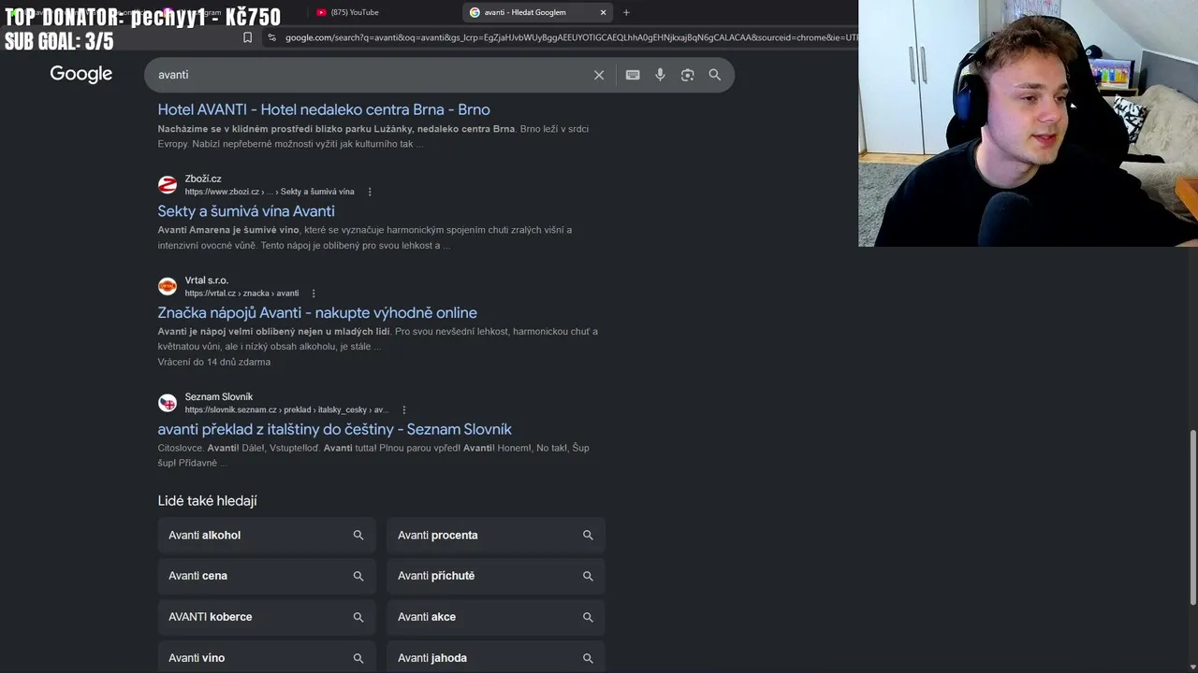Click the 'Vrtal s.r.o.' site name

click(207, 280)
